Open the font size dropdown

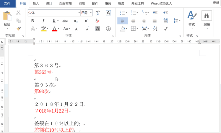click(x=91, y=13)
